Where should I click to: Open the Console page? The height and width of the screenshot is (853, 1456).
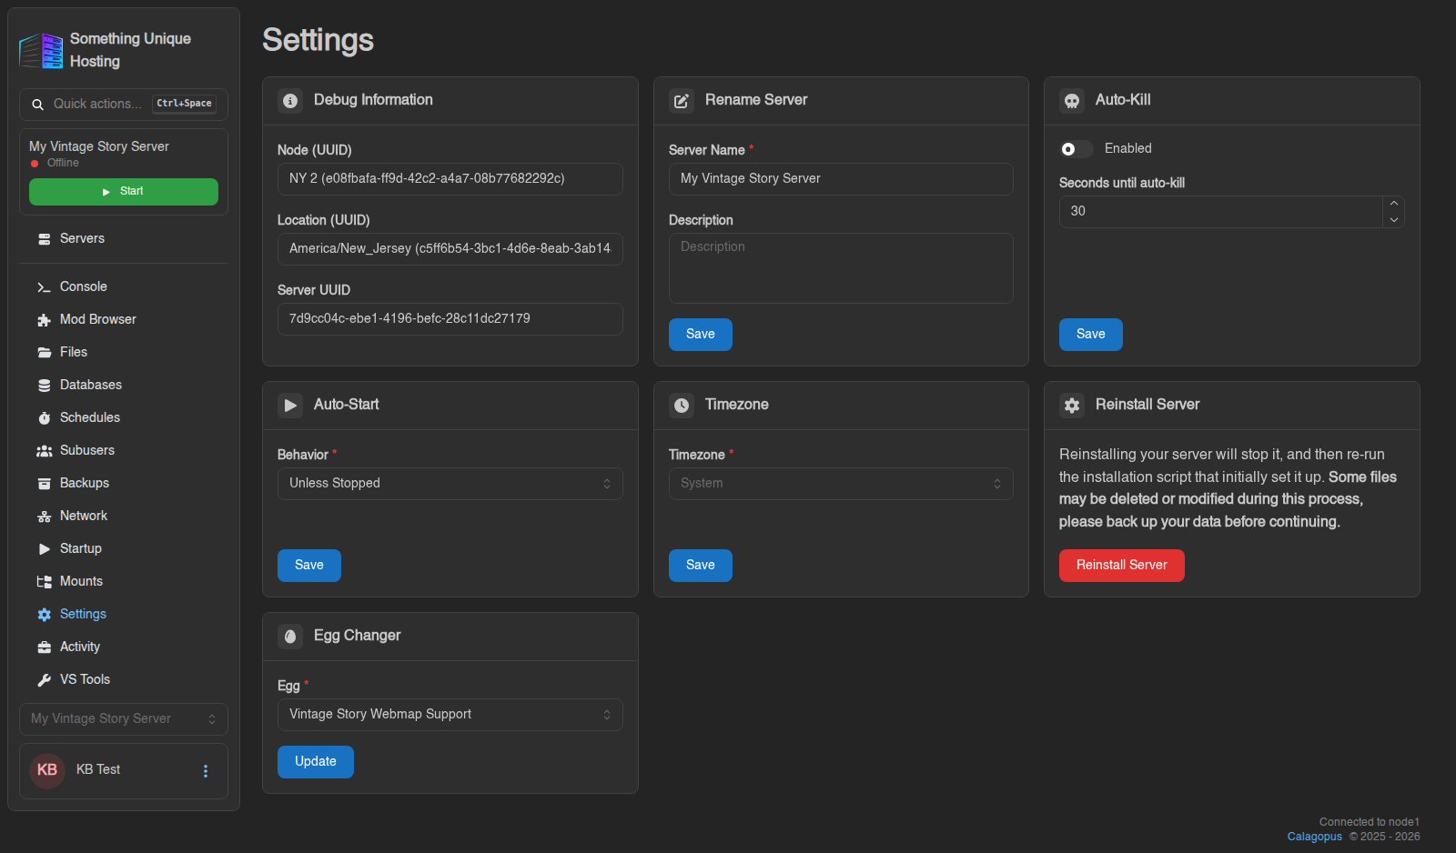(124, 287)
